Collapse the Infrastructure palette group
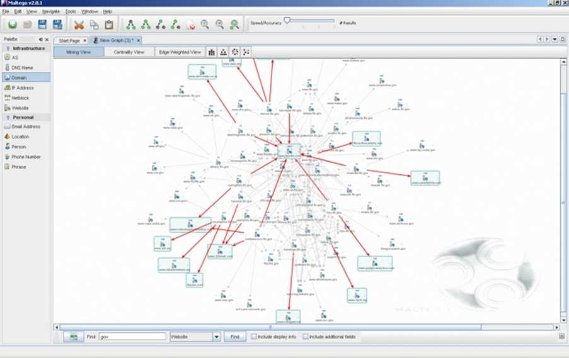This screenshot has height=358, width=569. click(x=8, y=48)
